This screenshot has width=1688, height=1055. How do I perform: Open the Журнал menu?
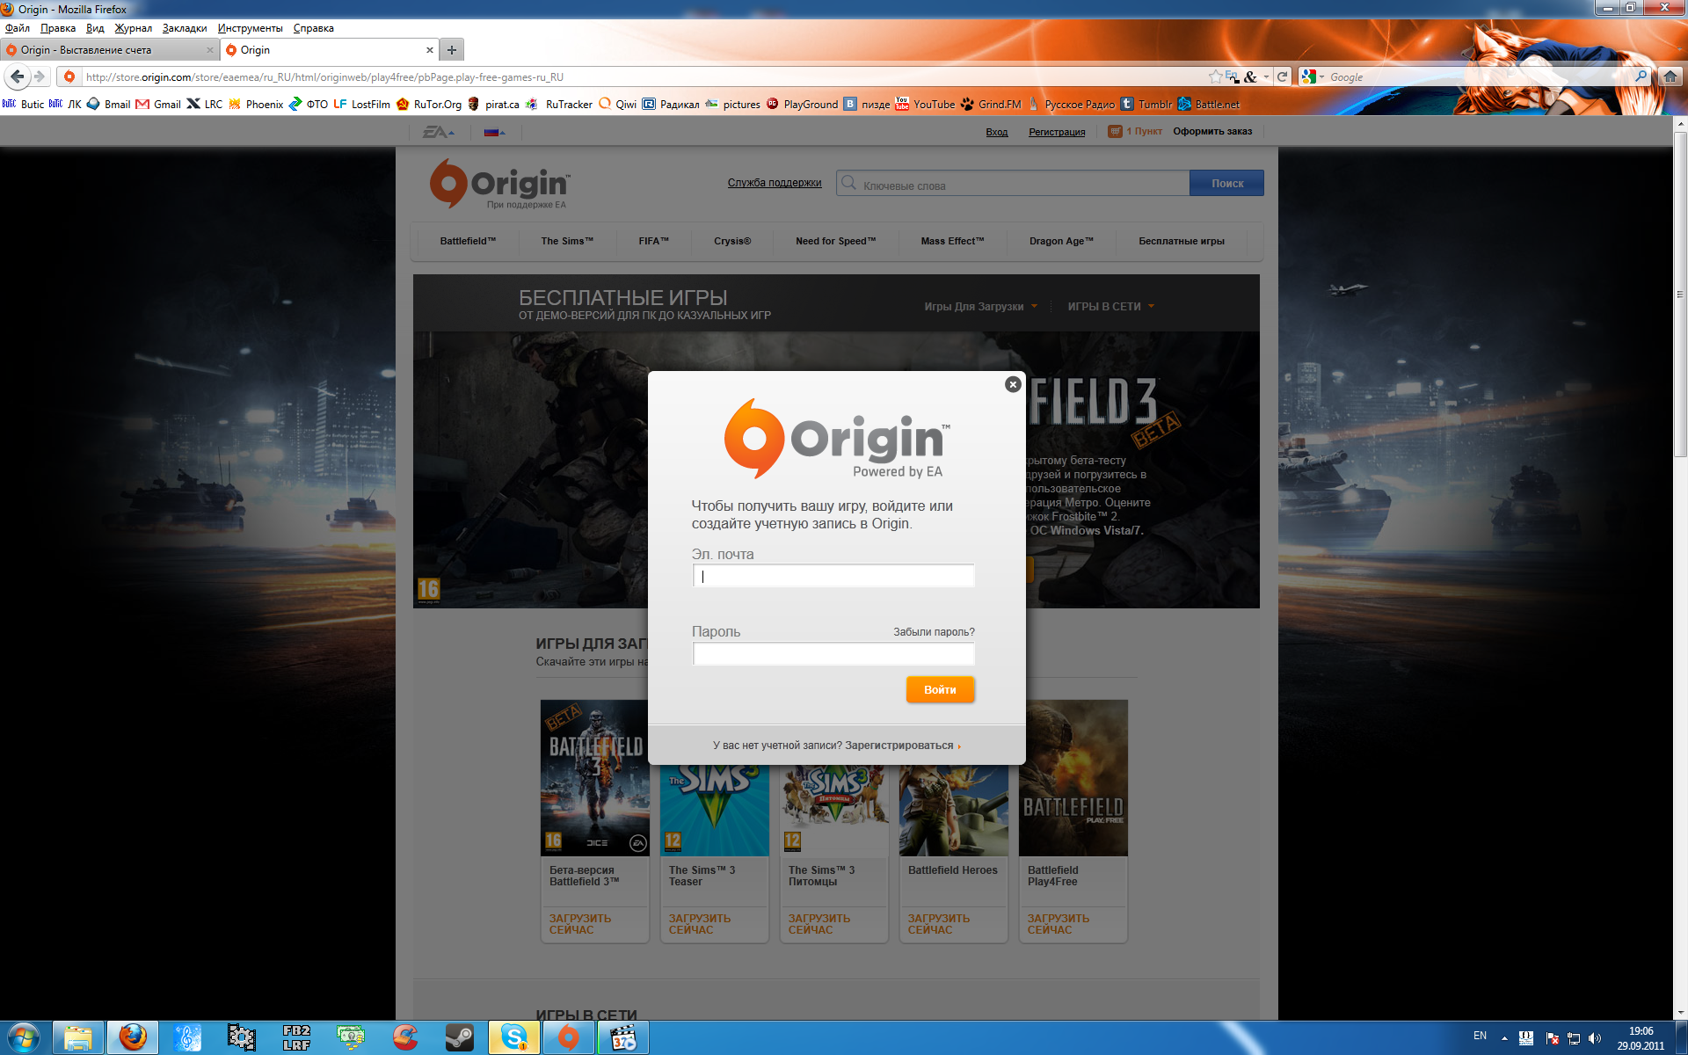pos(134,28)
